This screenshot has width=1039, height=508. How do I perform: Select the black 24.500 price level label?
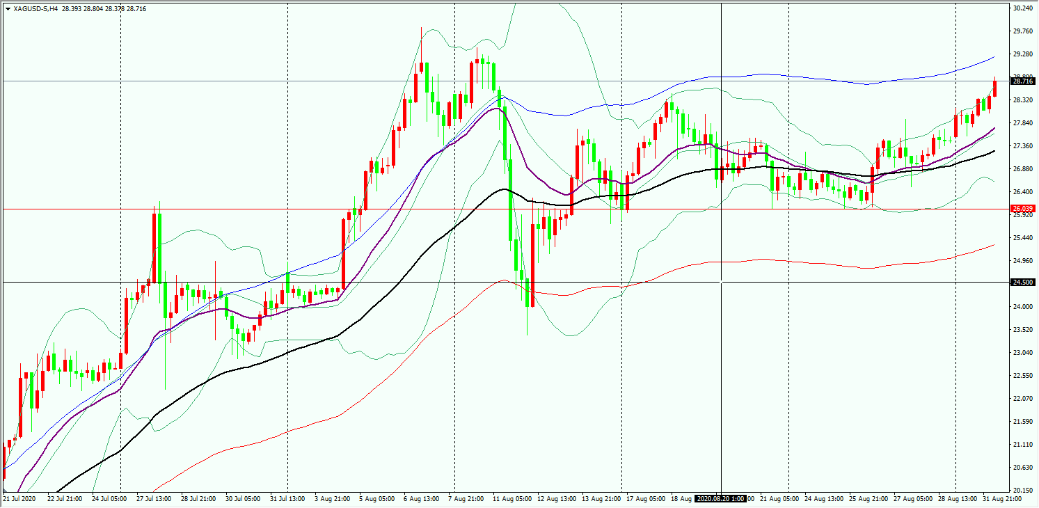(1022, 282)
